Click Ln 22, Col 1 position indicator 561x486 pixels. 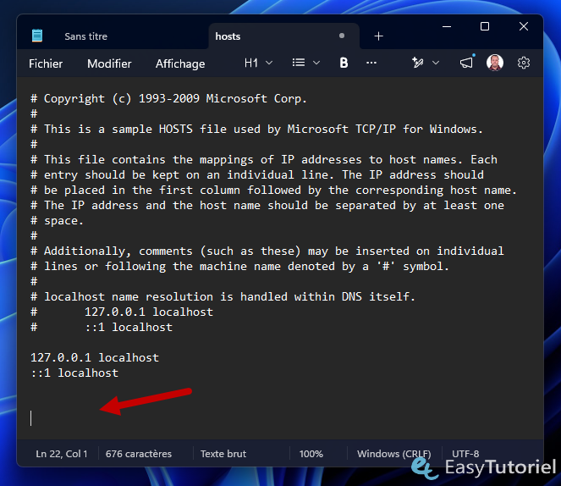point(62,454)
